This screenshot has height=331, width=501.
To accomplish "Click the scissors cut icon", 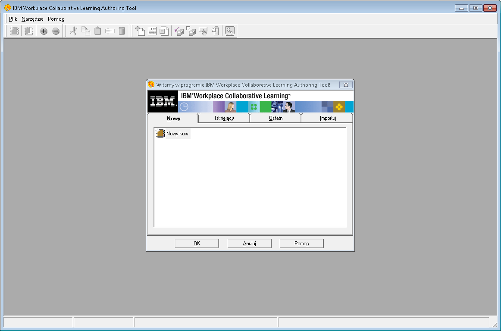I will 73,31.
